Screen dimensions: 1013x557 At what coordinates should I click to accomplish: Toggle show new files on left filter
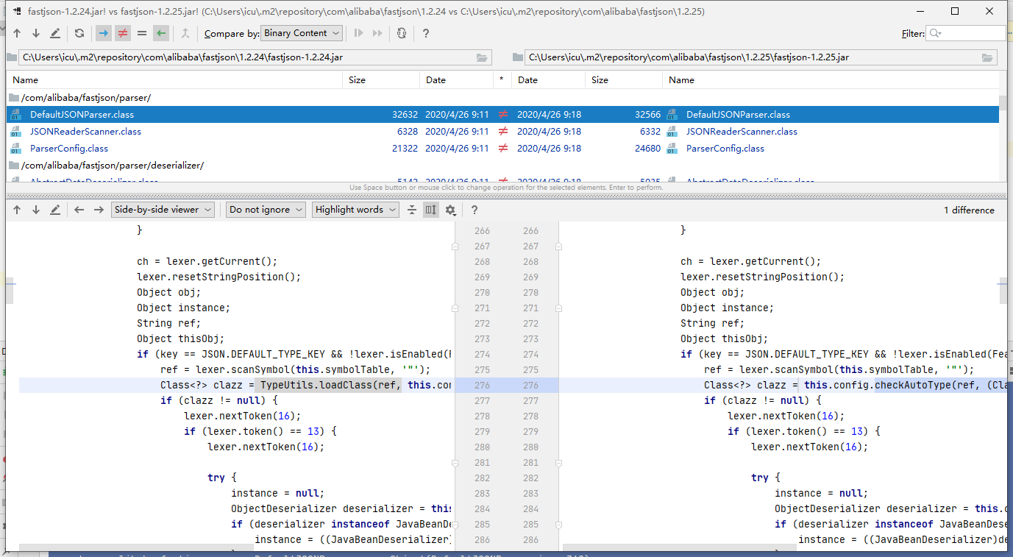pyautogui.click(x=104, y=33)
